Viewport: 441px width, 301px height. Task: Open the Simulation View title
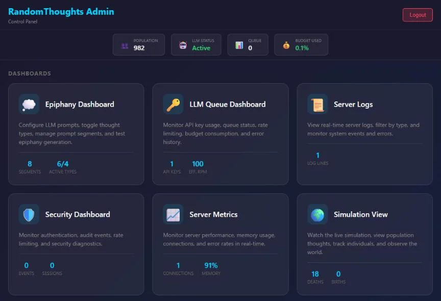click(x=361, y=215)
